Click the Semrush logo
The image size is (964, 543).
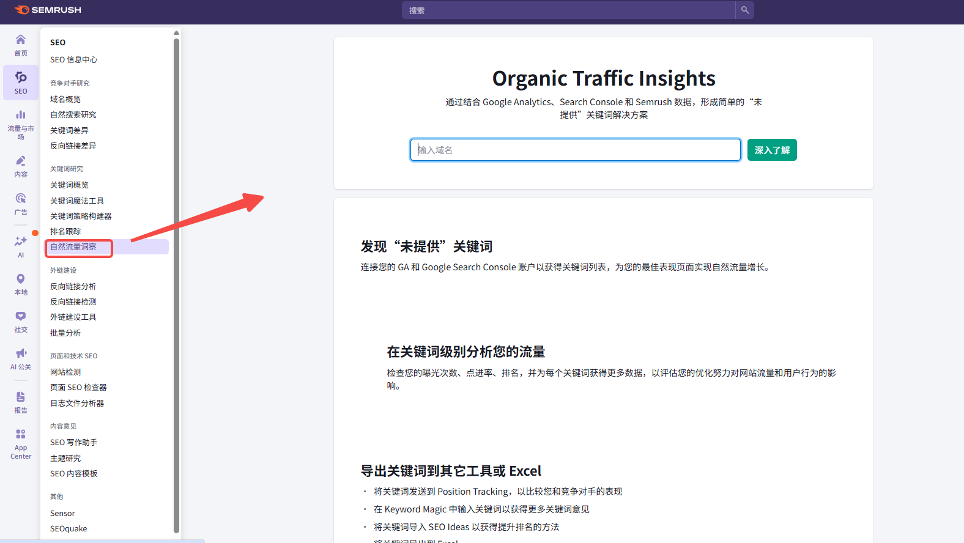pyautogui.click(x=48, y=10)
